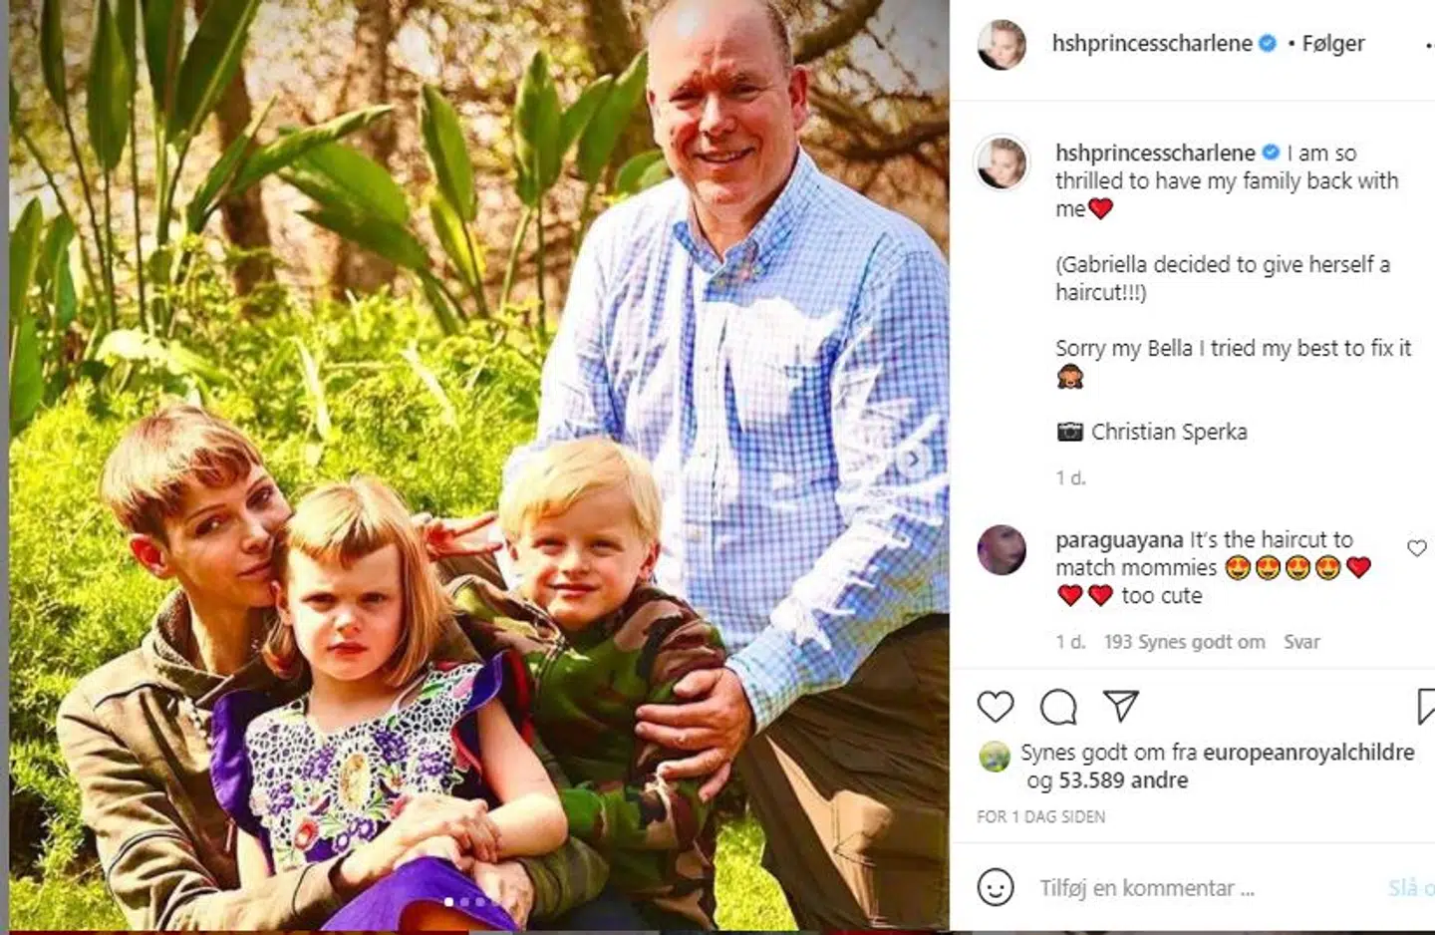View the 193 Synes godt om likes
The height and width of the screenshot is (935, 1435).
click(x=1184, y=642)
